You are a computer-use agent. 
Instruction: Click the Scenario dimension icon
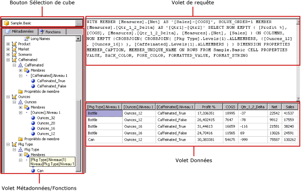14,55
